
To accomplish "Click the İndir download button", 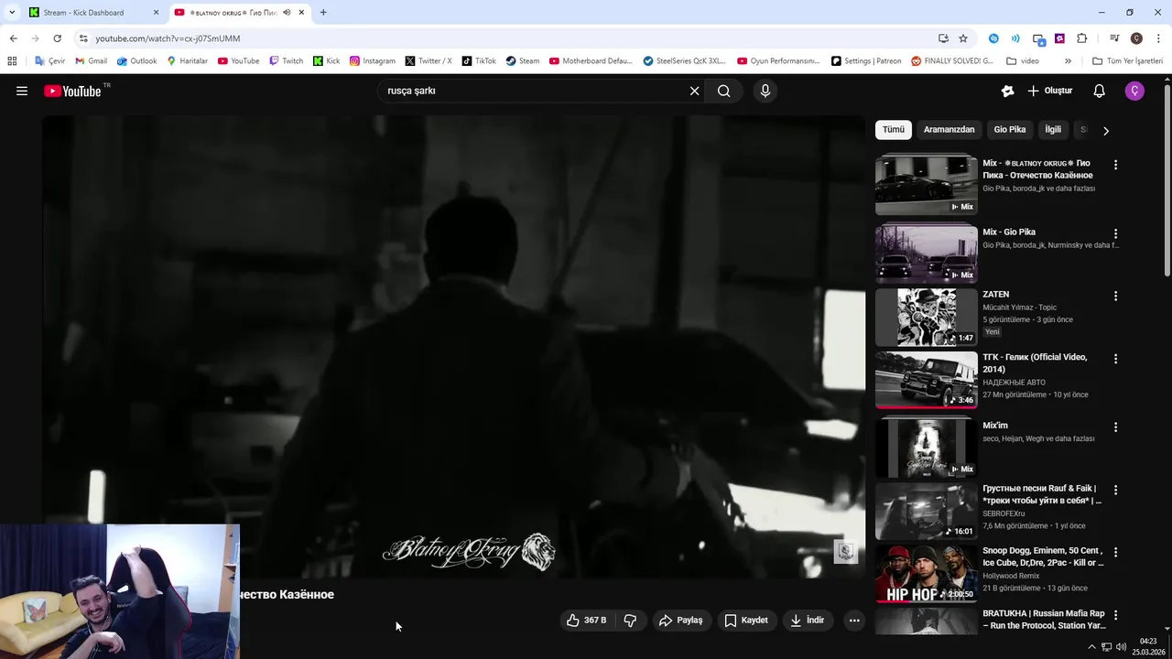I will pyautogui.click(x=808, y=621).
